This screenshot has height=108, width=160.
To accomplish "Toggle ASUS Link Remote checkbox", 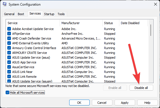I will [9, 76].
